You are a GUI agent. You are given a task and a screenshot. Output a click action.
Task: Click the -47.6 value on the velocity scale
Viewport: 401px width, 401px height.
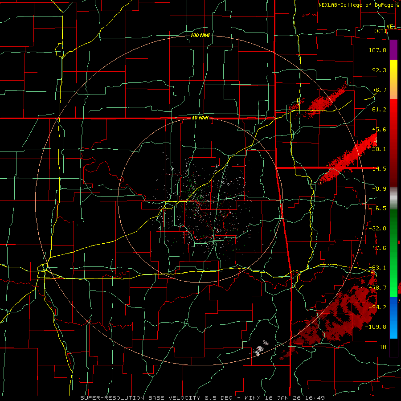(377, 248)
